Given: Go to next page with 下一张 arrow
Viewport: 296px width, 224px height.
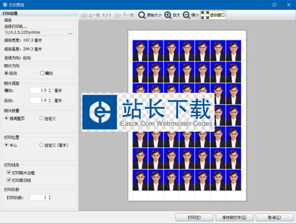Looking at the screenshot, I should [117, 15].
